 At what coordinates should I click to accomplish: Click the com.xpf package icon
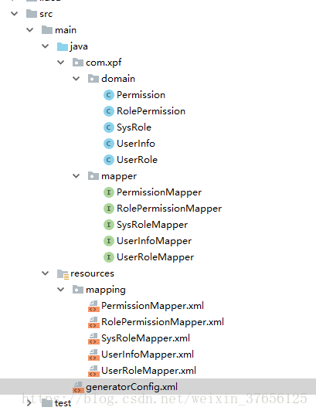(x=78, y=63)
